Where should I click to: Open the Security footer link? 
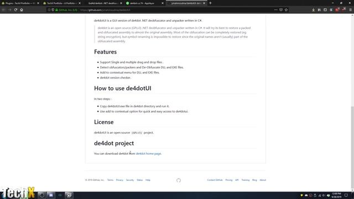(x=130, y=180)
